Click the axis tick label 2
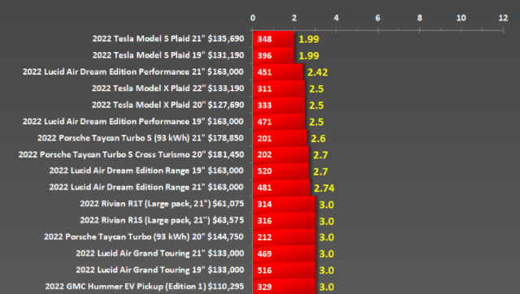 (x=294, y=18)
